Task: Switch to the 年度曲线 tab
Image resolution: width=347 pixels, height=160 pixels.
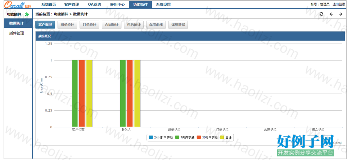Action: pyautogui.click(x=156, y=25)
